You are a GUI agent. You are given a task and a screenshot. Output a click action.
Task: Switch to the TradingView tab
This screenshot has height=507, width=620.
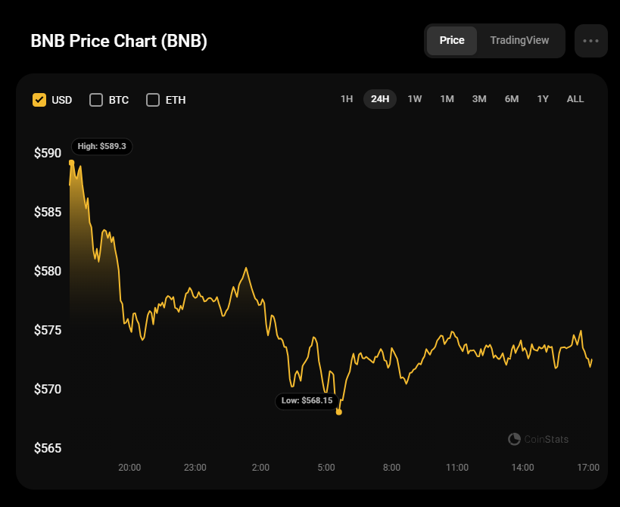click(x=519, y=40)
